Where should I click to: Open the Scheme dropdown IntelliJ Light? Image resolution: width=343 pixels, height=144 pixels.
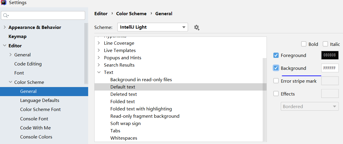tap(152, 27)
